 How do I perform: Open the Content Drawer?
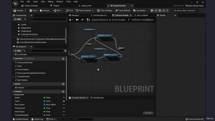[x=21, y=119]
